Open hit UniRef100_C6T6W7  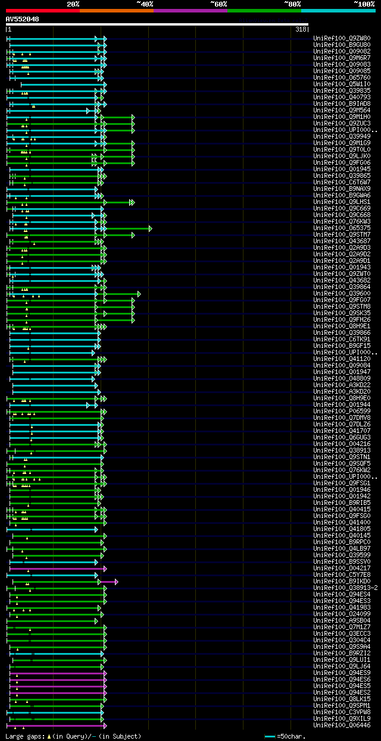click(x=342, y=183)
